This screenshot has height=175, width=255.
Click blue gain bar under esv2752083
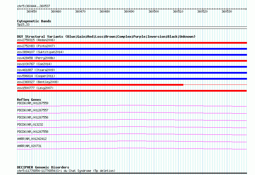(132, 49)
